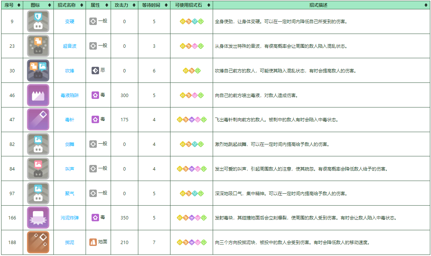This screenshot has height=256, width=431.
Task: Click the poison type icon in 毒针 row
Action: pos(95,119)
